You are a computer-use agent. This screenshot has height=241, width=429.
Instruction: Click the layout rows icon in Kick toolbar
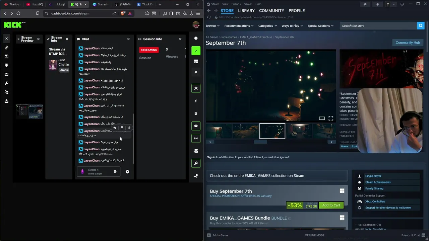(196, 61)
